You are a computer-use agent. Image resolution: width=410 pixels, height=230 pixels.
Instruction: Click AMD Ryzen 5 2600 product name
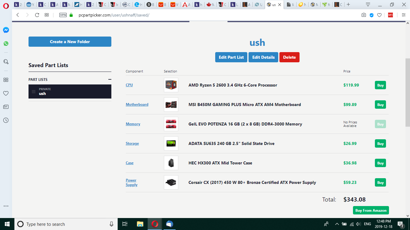pos(233,85)
